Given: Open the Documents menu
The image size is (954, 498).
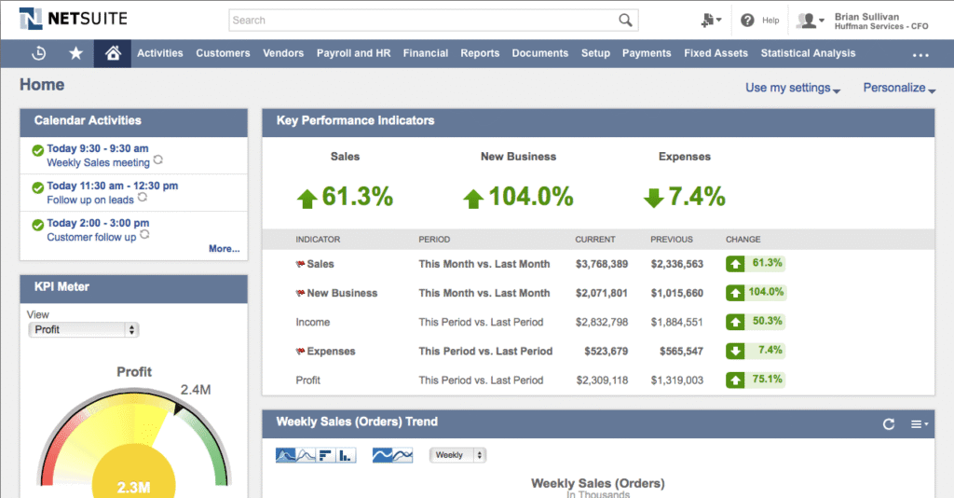Looking at the screenshot, I should coord(540,53).
